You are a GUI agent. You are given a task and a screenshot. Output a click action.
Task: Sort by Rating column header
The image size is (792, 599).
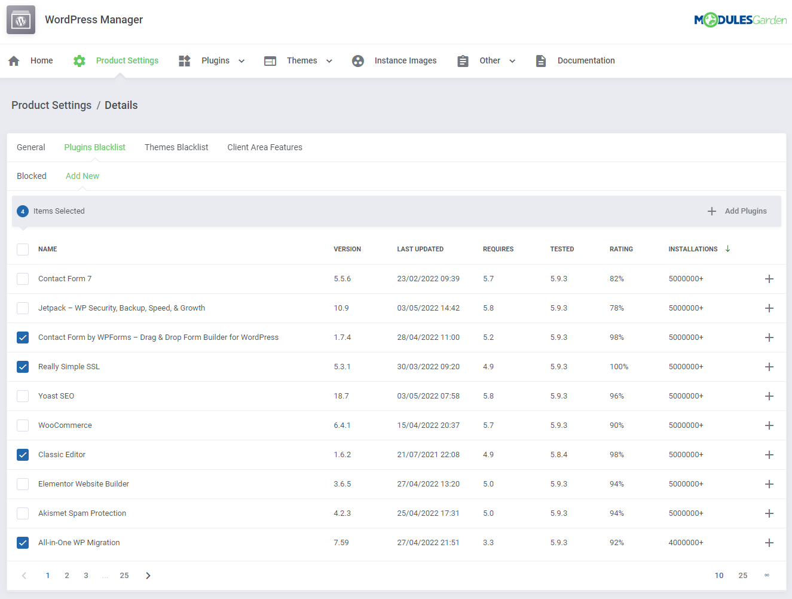(x=621, y=249)
